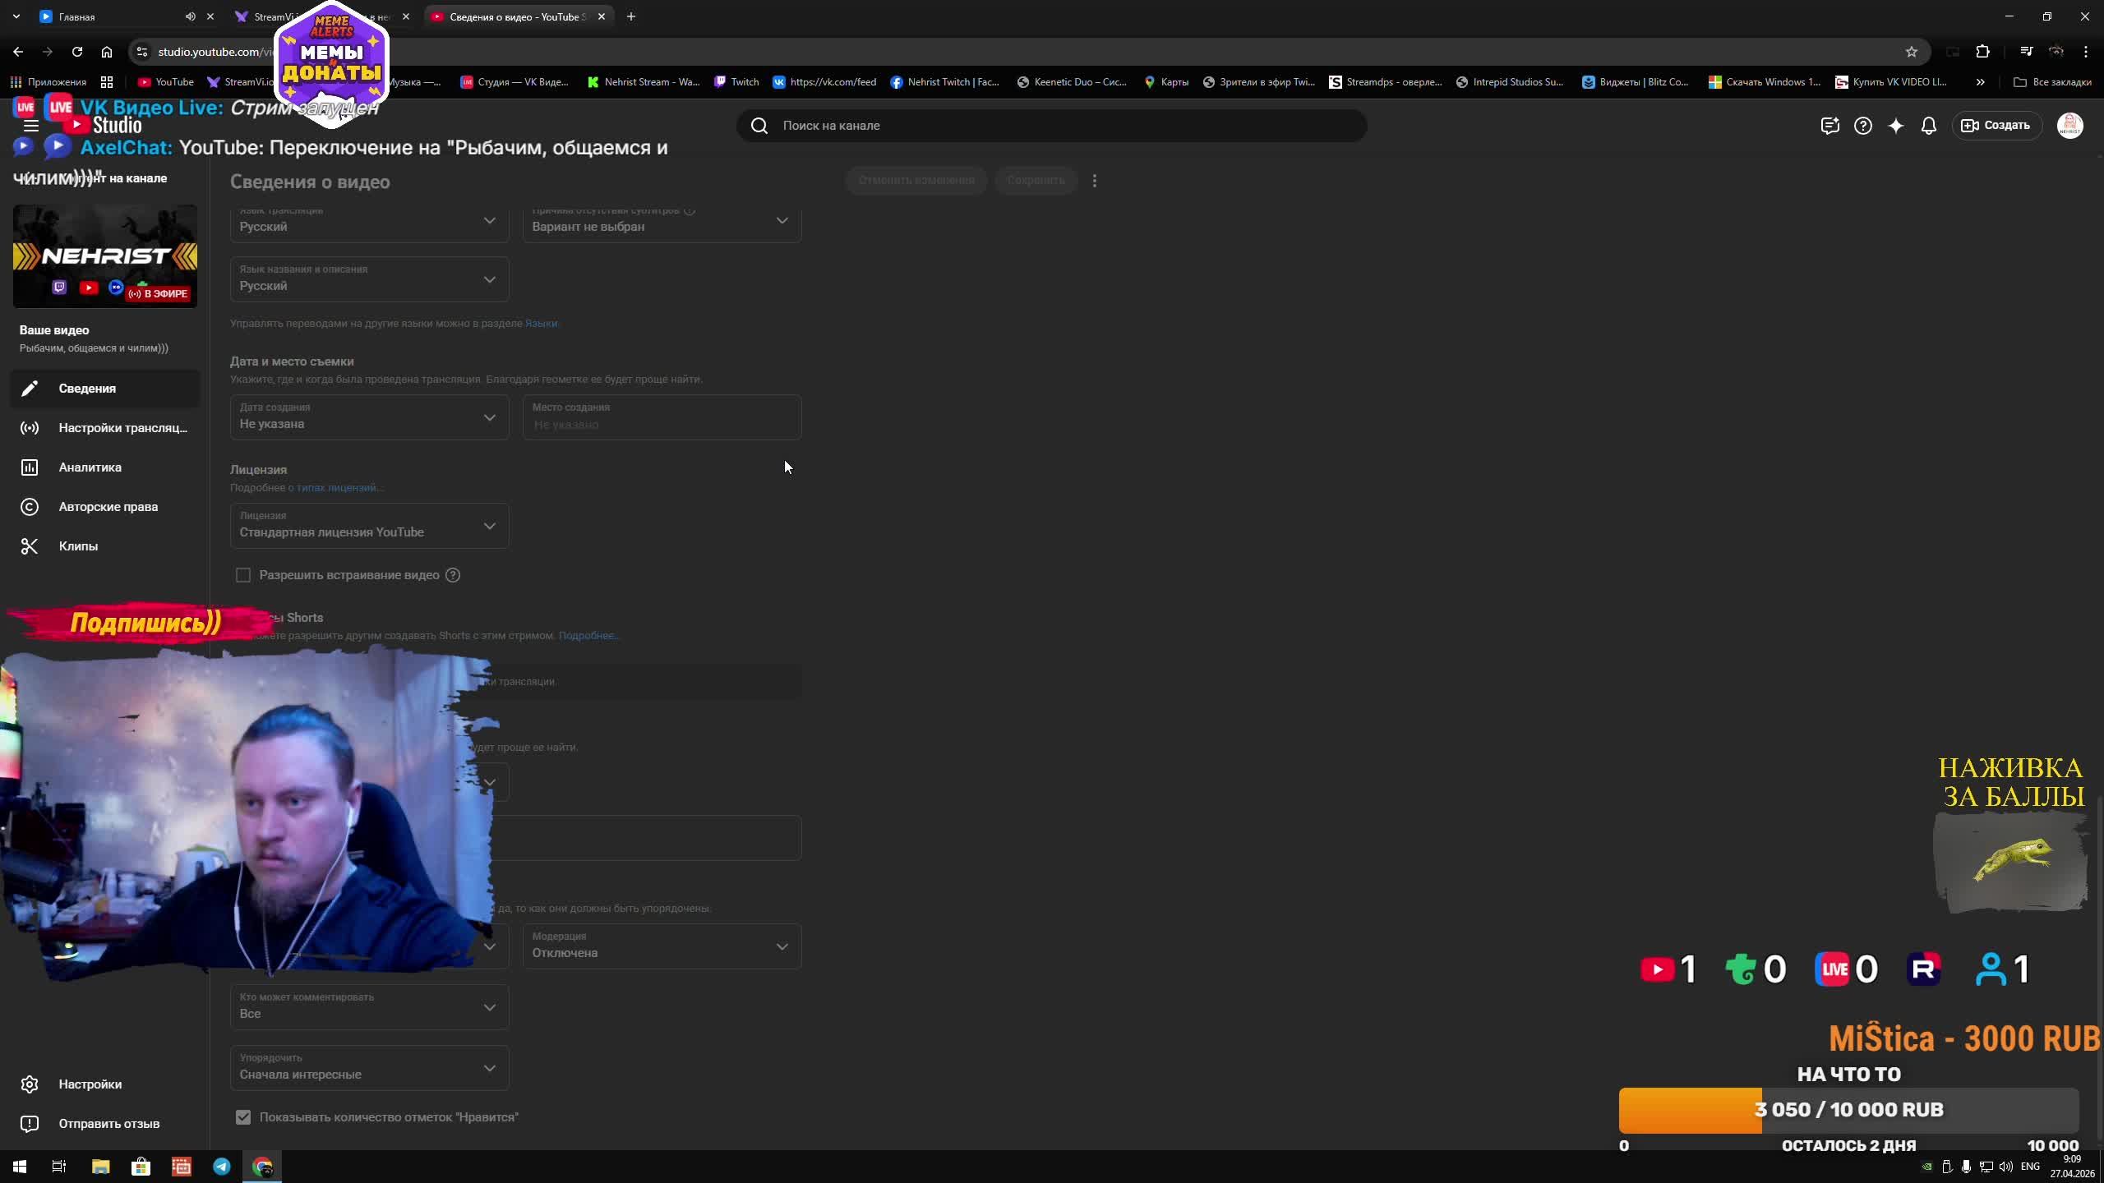This screenshot has height=1183, width=2104.
Task: Open the Windows Start menu
Action: tap(20, 1167)
